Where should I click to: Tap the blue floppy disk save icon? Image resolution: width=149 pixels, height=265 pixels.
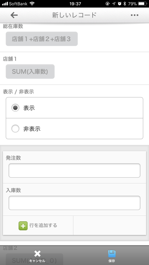(x=112, y=254)
